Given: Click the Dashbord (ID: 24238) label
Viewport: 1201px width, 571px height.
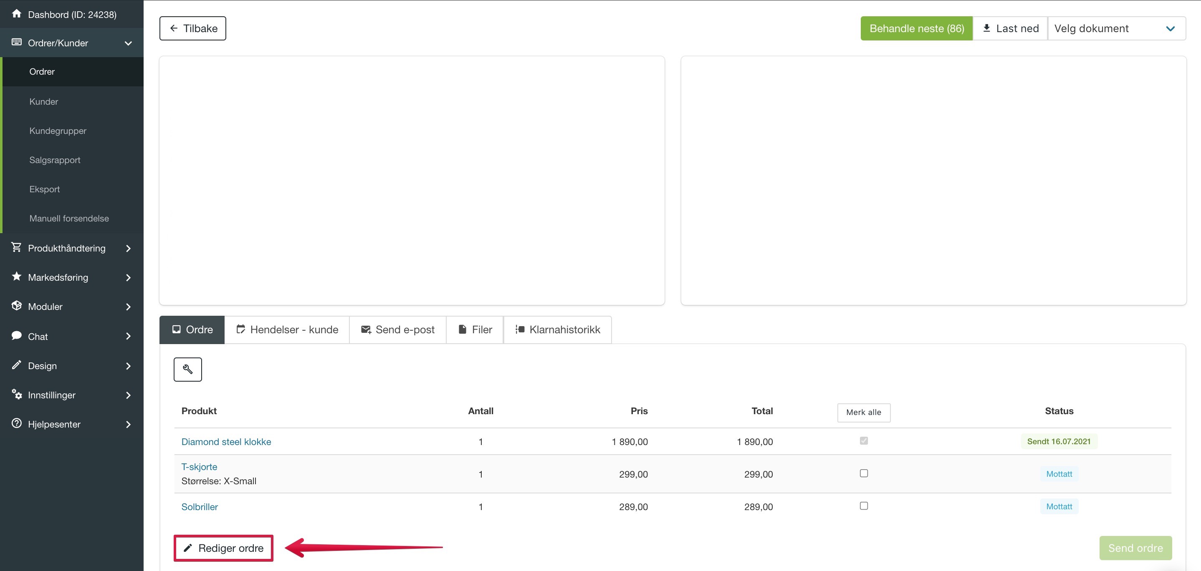Looking at the screenshot, I should (72, 15).
